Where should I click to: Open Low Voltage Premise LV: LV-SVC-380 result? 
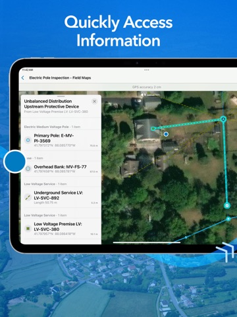[x=61, y=229]
